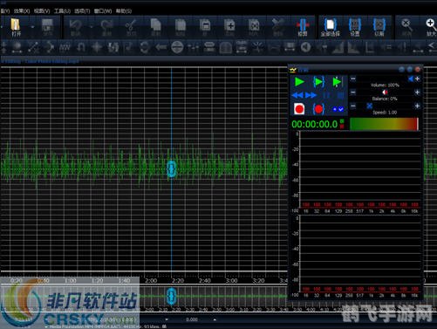This screenshot has height=329, width=437.
Task: Decrease speed with the minus button
Action: click(x=352, y=106)
